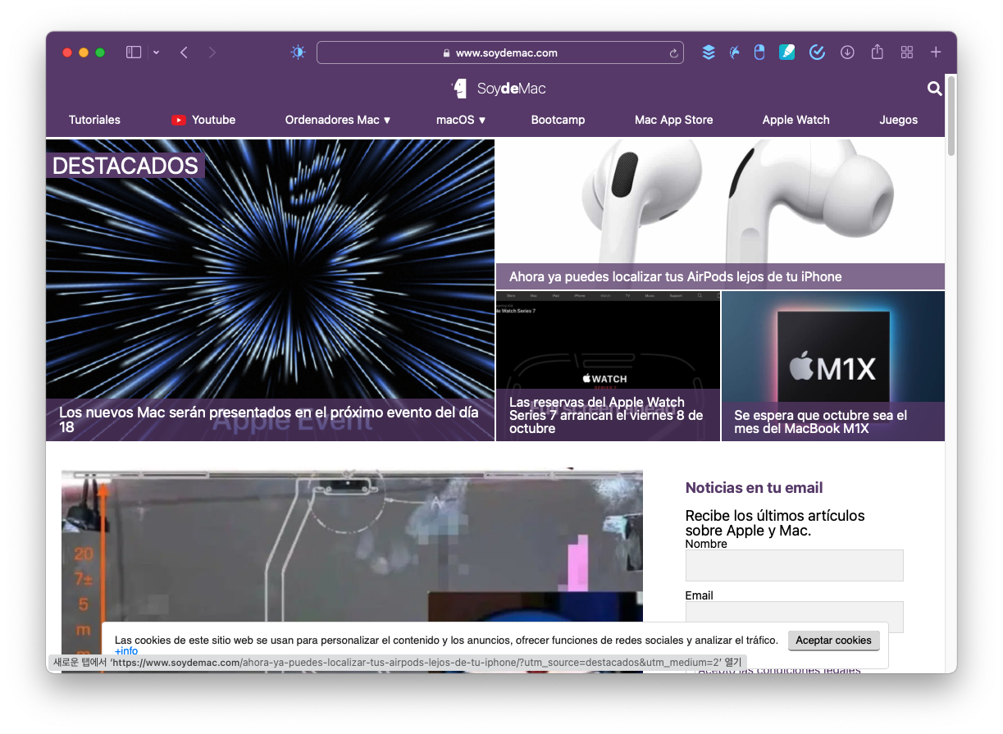
Task: Reload the page with the refresh icon
Action: [674, 53]
